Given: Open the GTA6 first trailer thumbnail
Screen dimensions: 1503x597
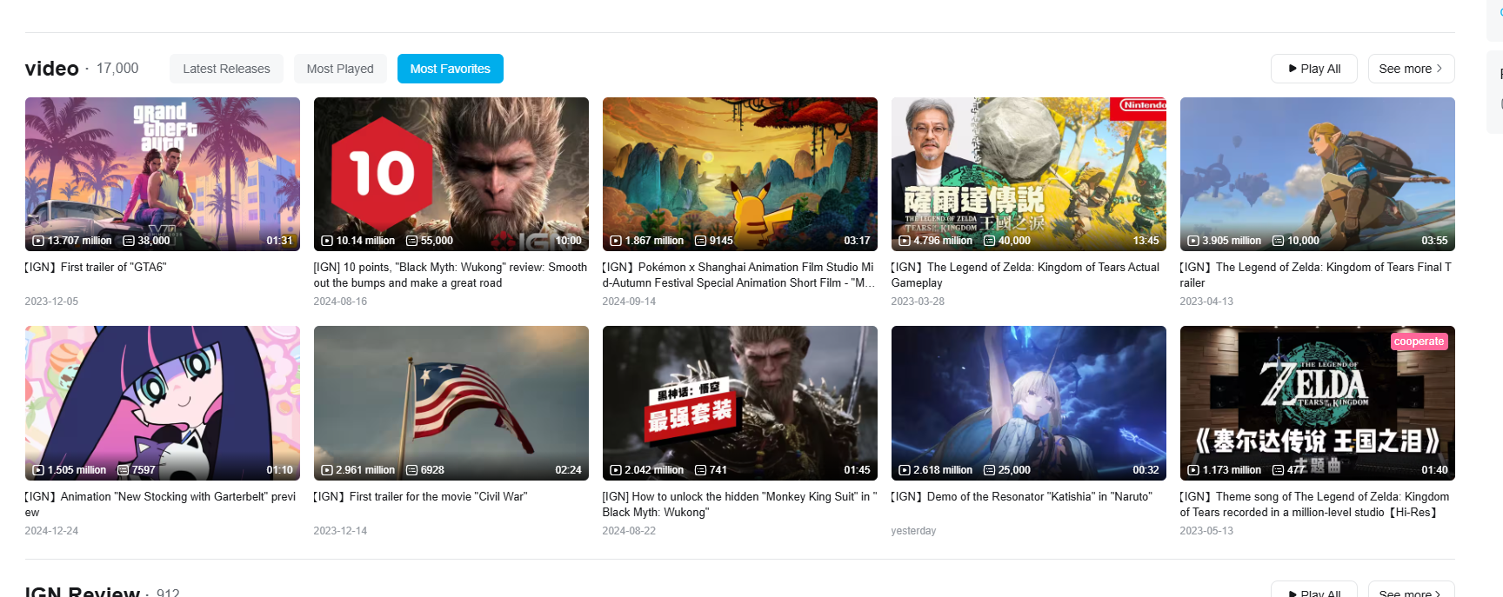Looking at the screenshot, I should (x=163, y=174).
